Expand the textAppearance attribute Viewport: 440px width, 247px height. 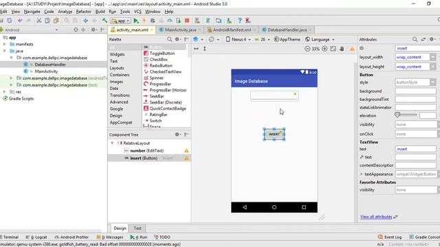click(362, 174)
